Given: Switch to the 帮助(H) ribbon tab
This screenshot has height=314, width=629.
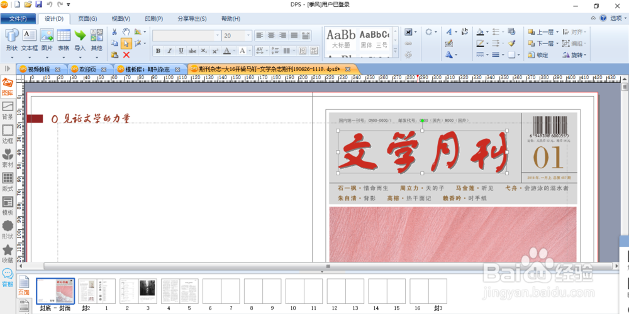Looking at the screenshot, I should 231,19.
